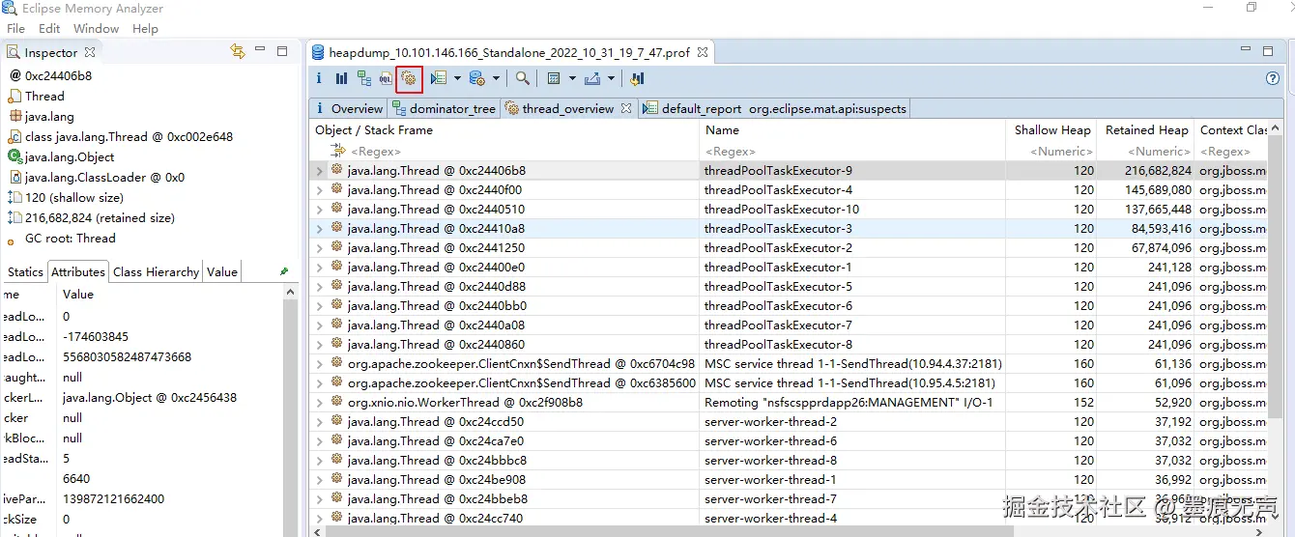This screenshot has height=537, width=1295.
Task: Click the Inspector link-with-editor arrows icon
Action: tap(237, 51)
